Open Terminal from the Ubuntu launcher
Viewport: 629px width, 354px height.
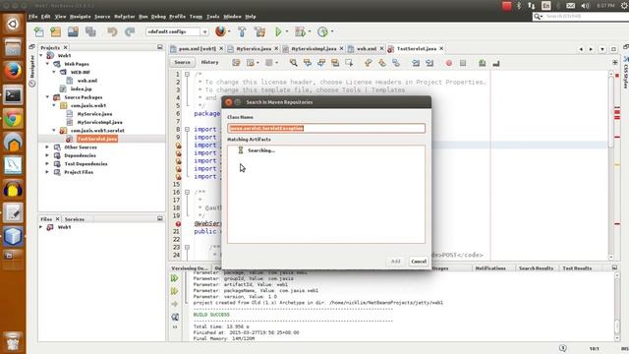(x=13, y=95)
